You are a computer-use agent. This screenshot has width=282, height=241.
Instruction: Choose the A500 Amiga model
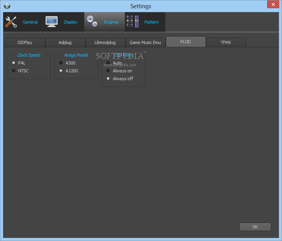[x=67, y=63]
